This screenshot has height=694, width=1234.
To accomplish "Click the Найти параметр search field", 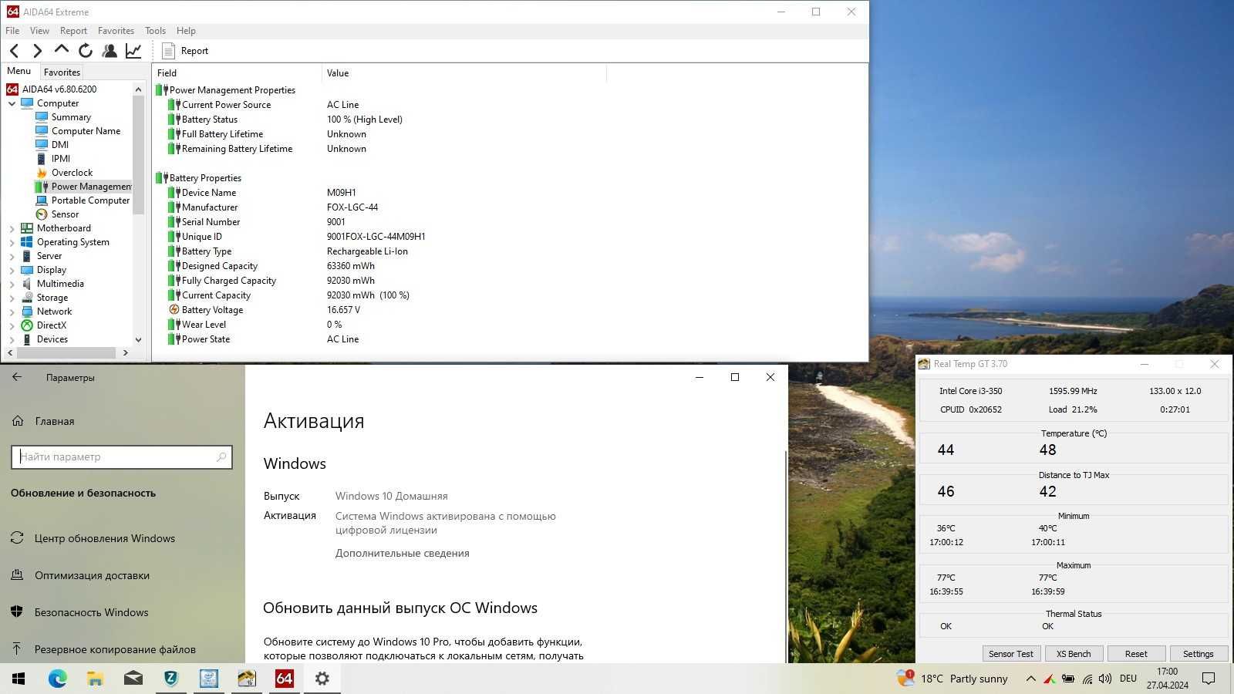I will point(122,456).
